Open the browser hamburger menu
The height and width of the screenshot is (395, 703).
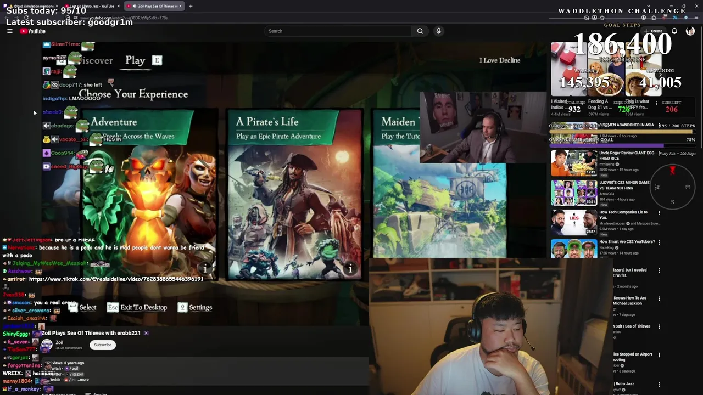(697, 18)
